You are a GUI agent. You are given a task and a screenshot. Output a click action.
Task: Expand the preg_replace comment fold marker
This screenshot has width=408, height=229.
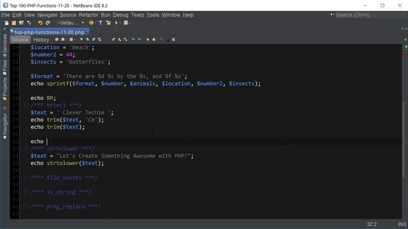[x=25, y=207]
